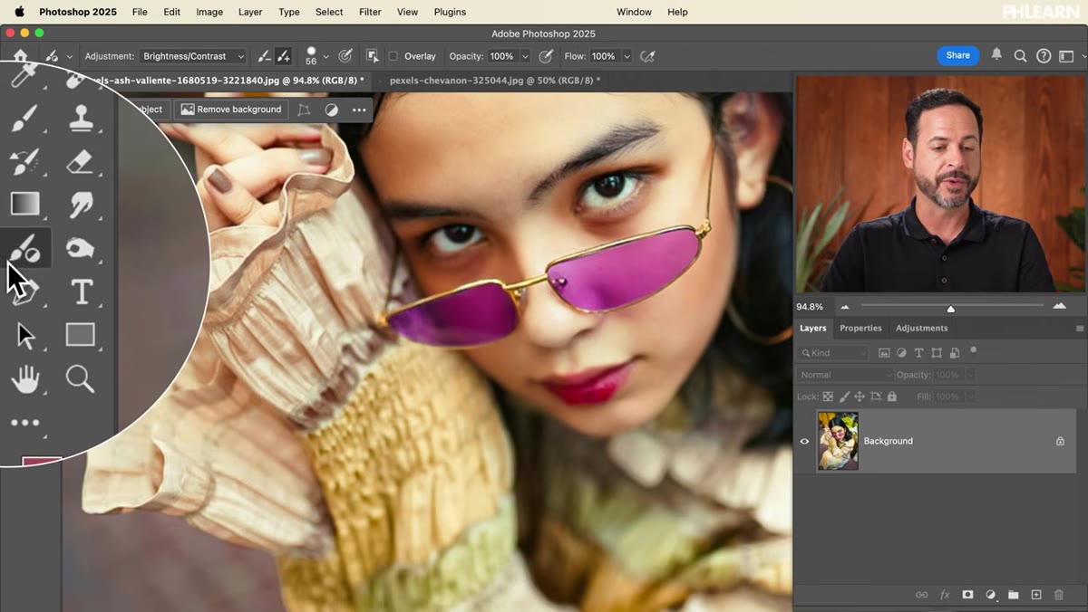Select the Gradient tool
This screenshot has height=612, width=1088.
24,204
